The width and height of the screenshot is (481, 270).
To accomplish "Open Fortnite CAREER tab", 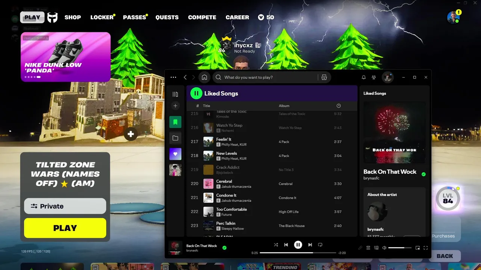I will (x=237, y=17).
